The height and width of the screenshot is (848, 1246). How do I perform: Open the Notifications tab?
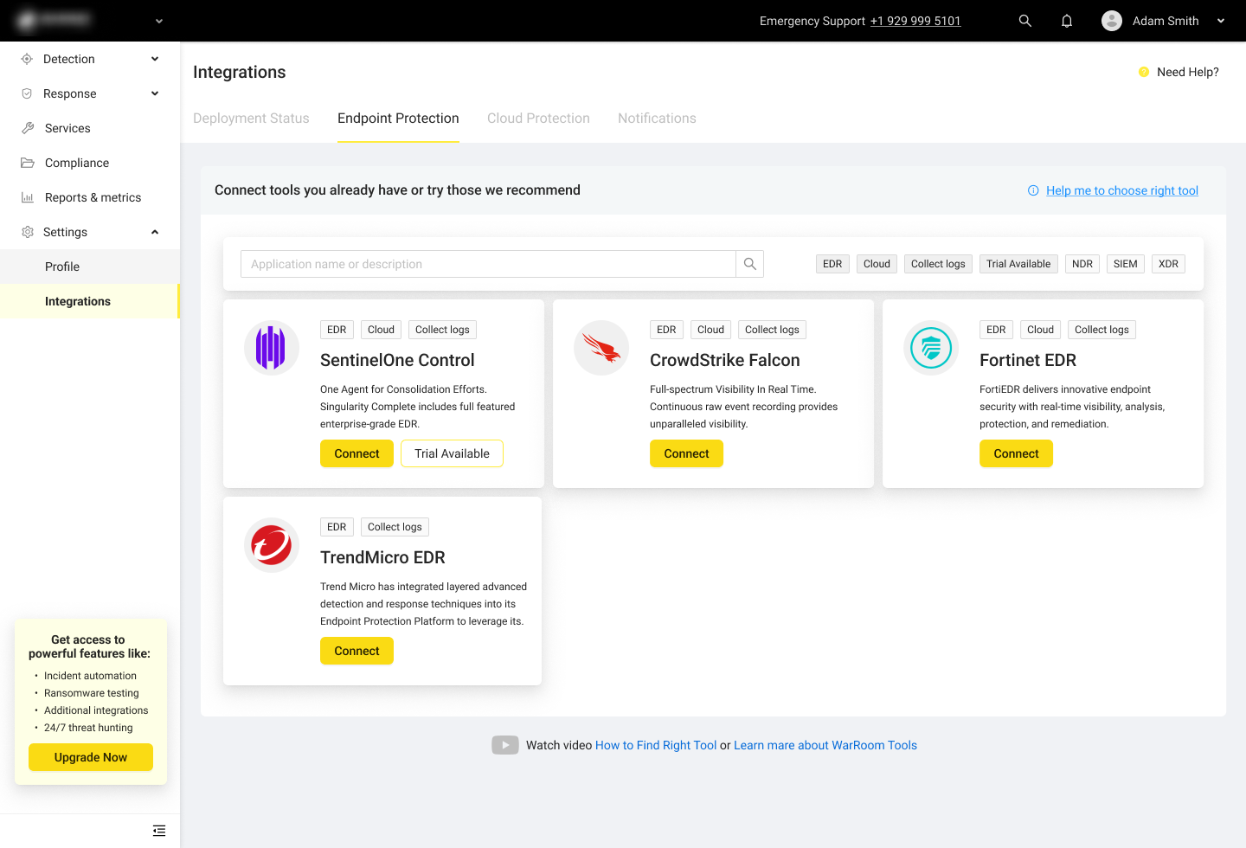(657, 119)
